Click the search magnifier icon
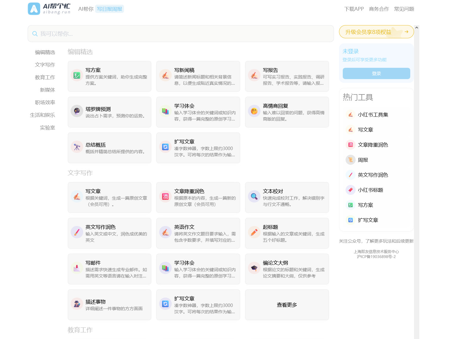The width and height of the screenshot is (452, 339). click(x=35, y=34)
